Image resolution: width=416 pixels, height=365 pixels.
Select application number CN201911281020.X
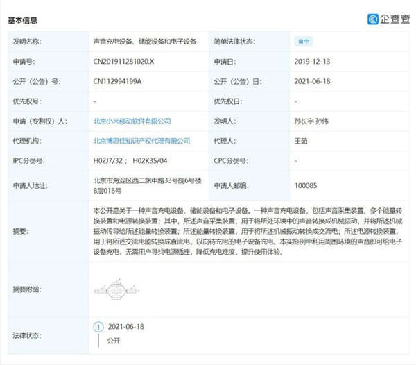123,62
